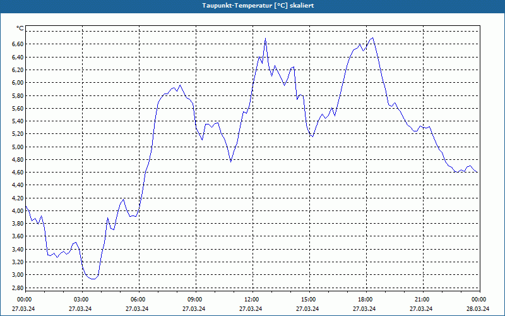Select the 27.03.24 date under 06:00
The width and height of the screenshot is (505, 316).
tap(137, 308)
